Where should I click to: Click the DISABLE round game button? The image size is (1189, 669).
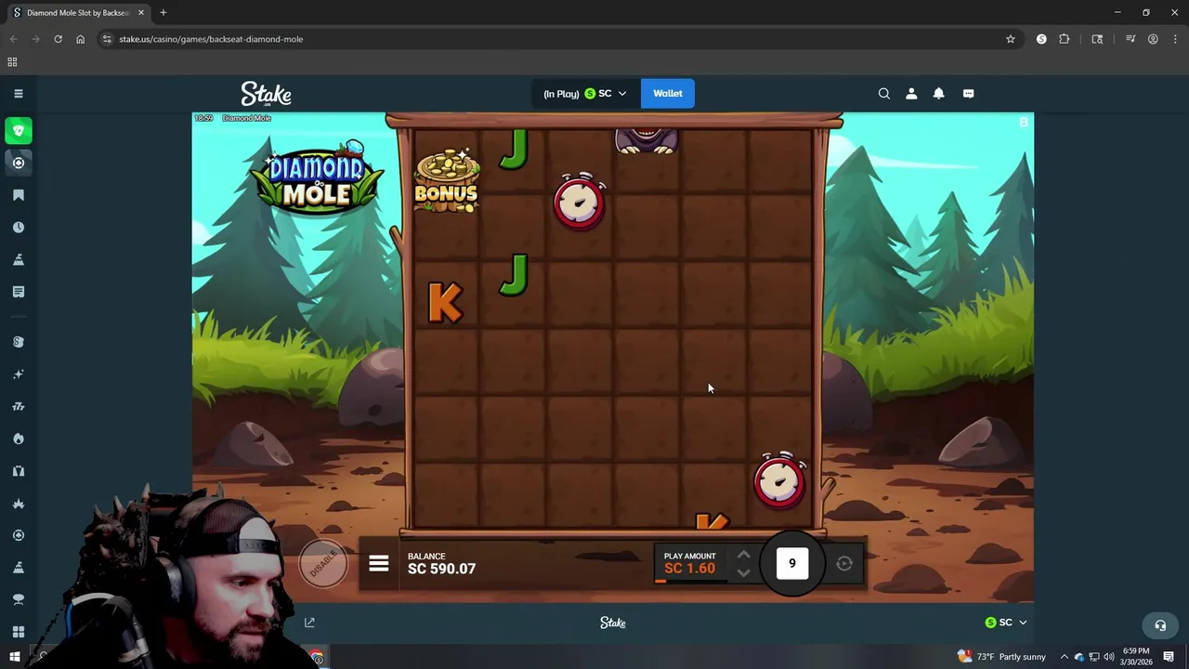point(323,563)
